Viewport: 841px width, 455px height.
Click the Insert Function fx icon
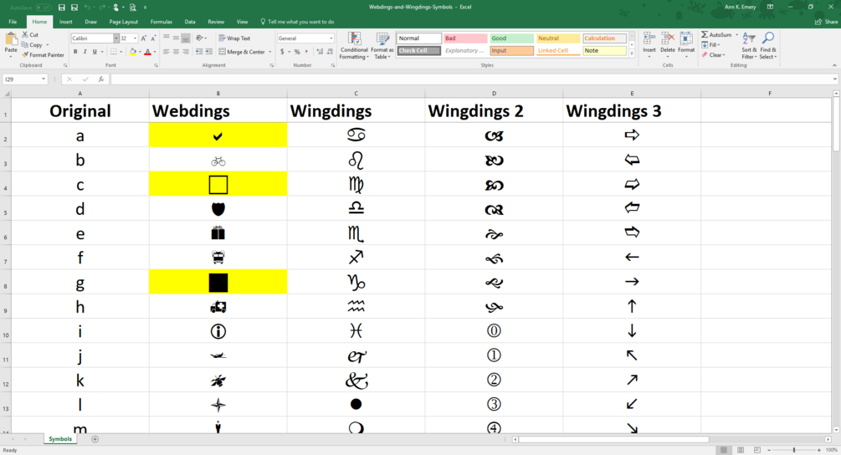tap(100, 79)
